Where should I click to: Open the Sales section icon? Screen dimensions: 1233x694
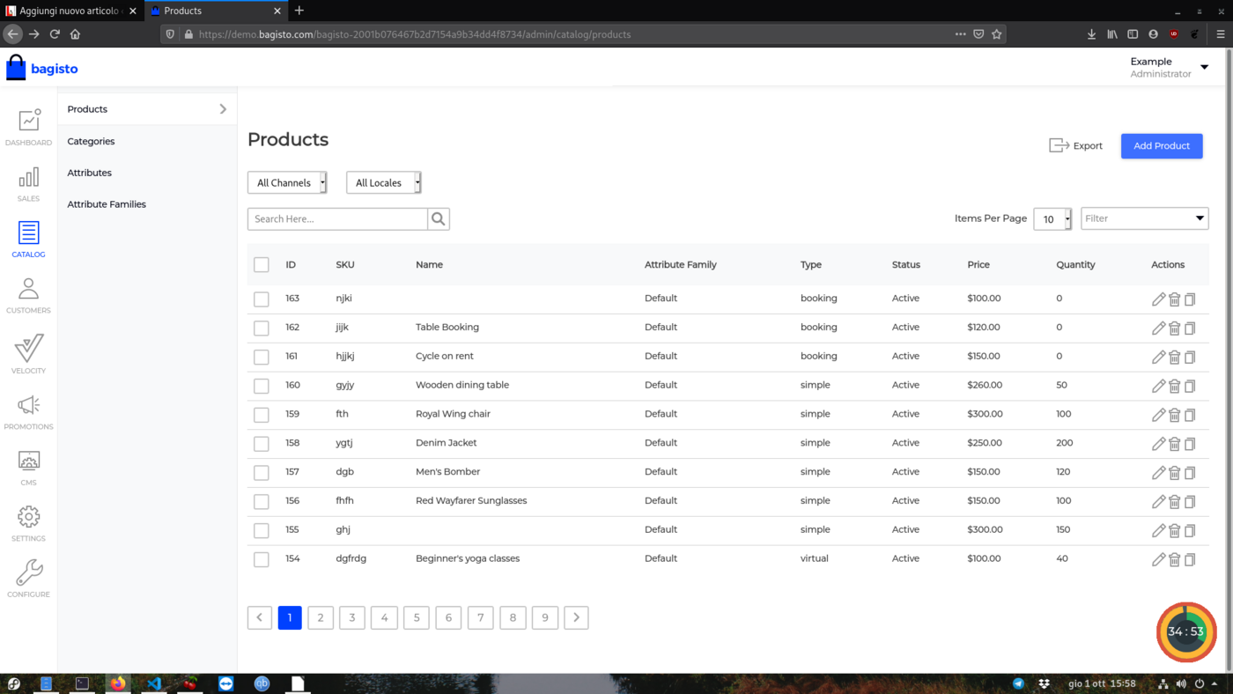[28, 178]
